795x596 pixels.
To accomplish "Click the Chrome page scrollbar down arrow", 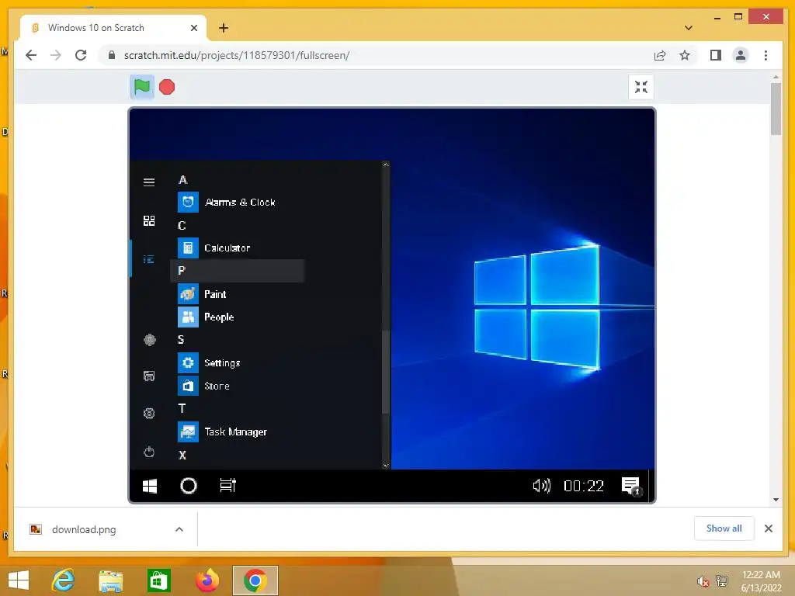I will [x=776, y=500].
